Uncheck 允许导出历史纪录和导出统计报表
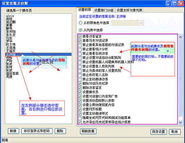 point(80,122)
